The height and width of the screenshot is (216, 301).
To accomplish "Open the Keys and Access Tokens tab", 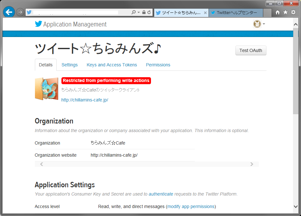I will click(x=112, y=65).
